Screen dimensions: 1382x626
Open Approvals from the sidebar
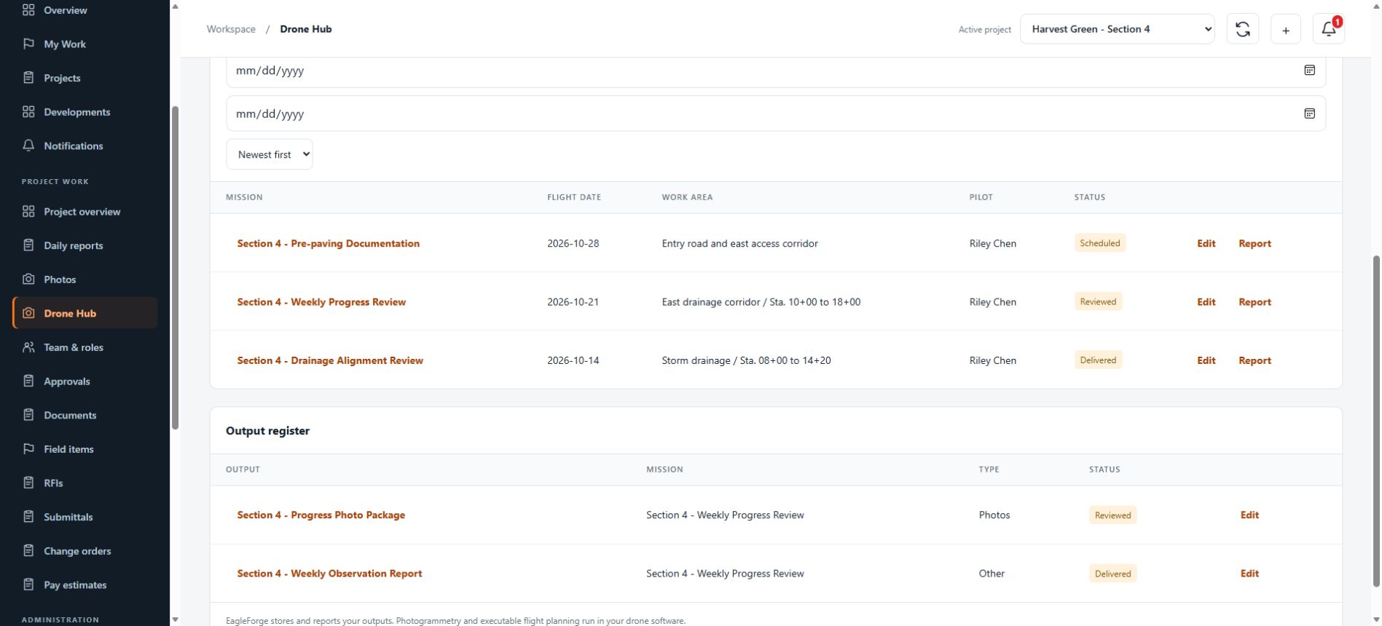tap(66, 381)
